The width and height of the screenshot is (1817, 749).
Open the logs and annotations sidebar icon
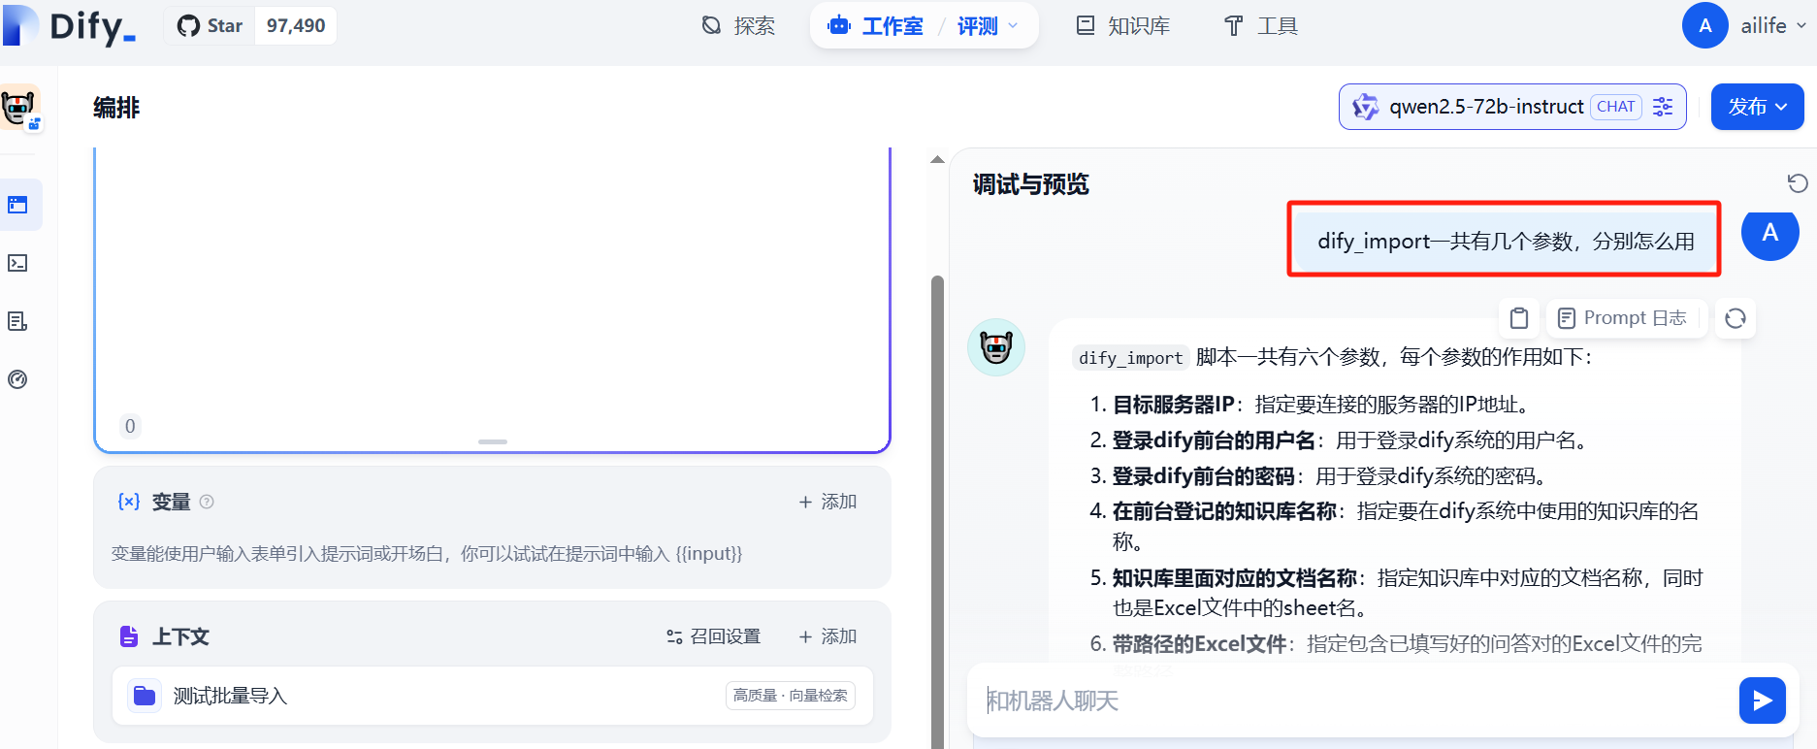tap(17, 321)
